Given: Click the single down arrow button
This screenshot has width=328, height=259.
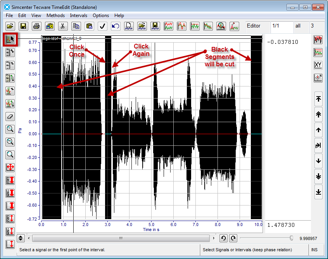Looking at the screenshot, I should click(x=318, y=161).
